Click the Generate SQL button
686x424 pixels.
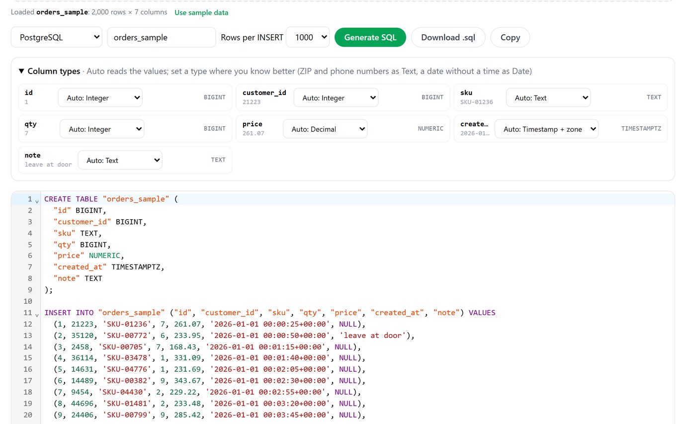tap(370, 37)
